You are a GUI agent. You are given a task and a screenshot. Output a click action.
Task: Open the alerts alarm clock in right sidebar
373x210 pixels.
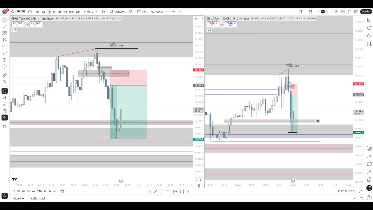tap(369, 28)
